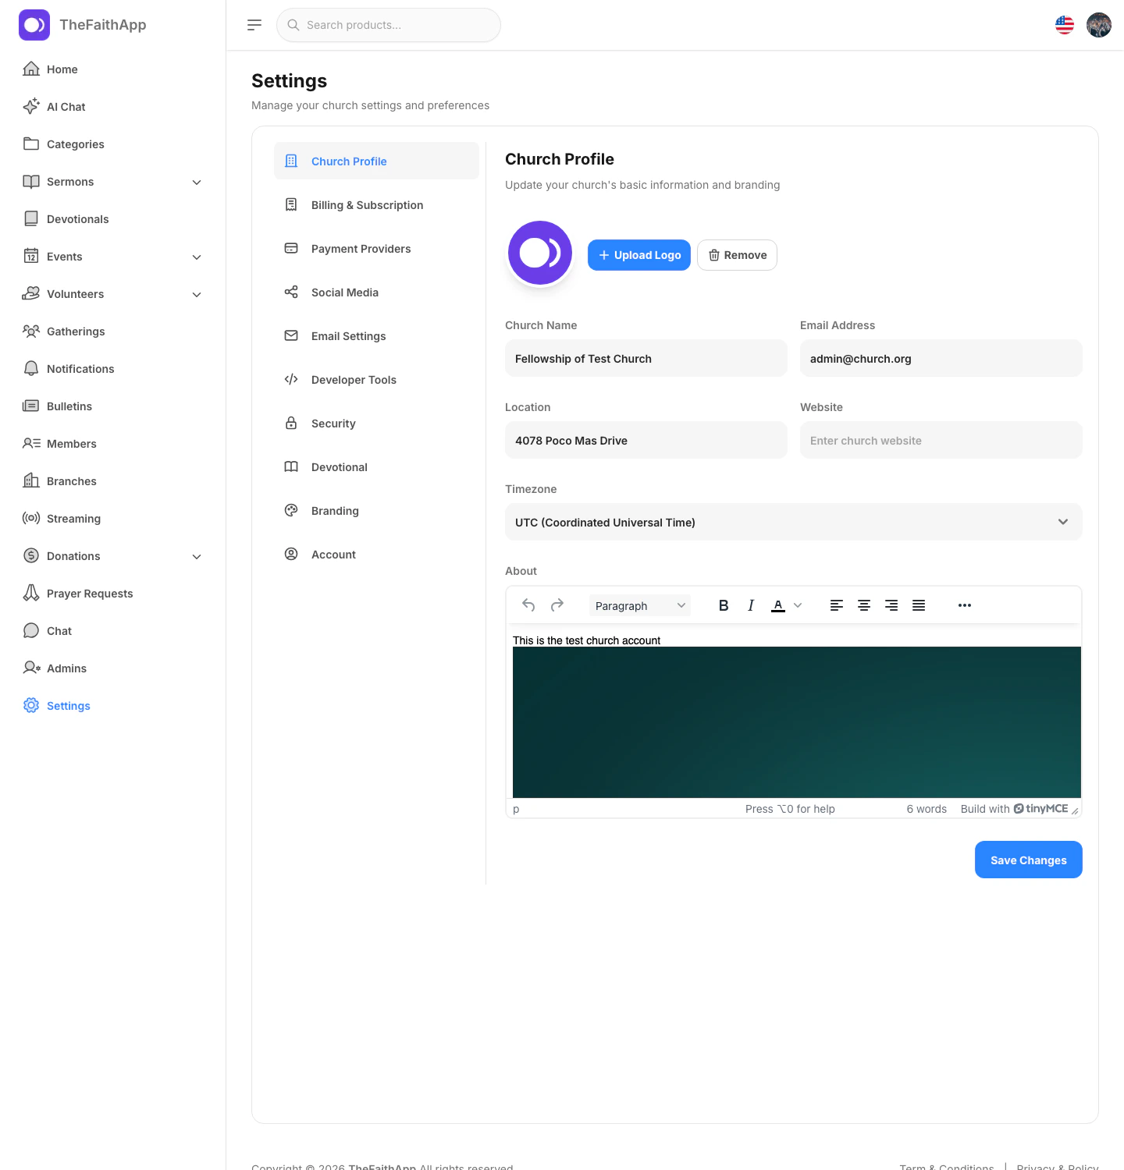Viewport: 1124px width, 1170px height.
Task: Toggle bold formatting in editor
Action: [724, 605]
